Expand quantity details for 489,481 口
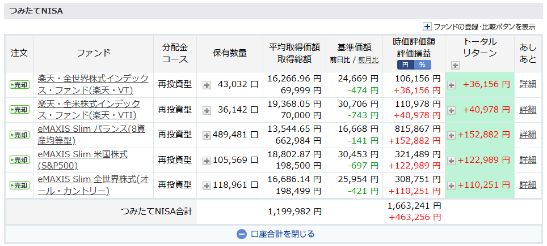Screen dimensions: 547x246 pos(207,135)
